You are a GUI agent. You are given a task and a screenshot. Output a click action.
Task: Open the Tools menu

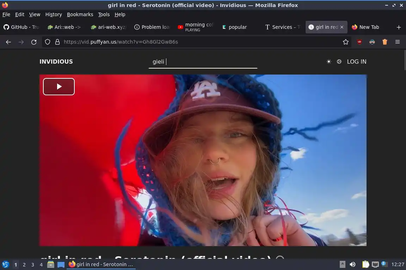tap(104, 14)
